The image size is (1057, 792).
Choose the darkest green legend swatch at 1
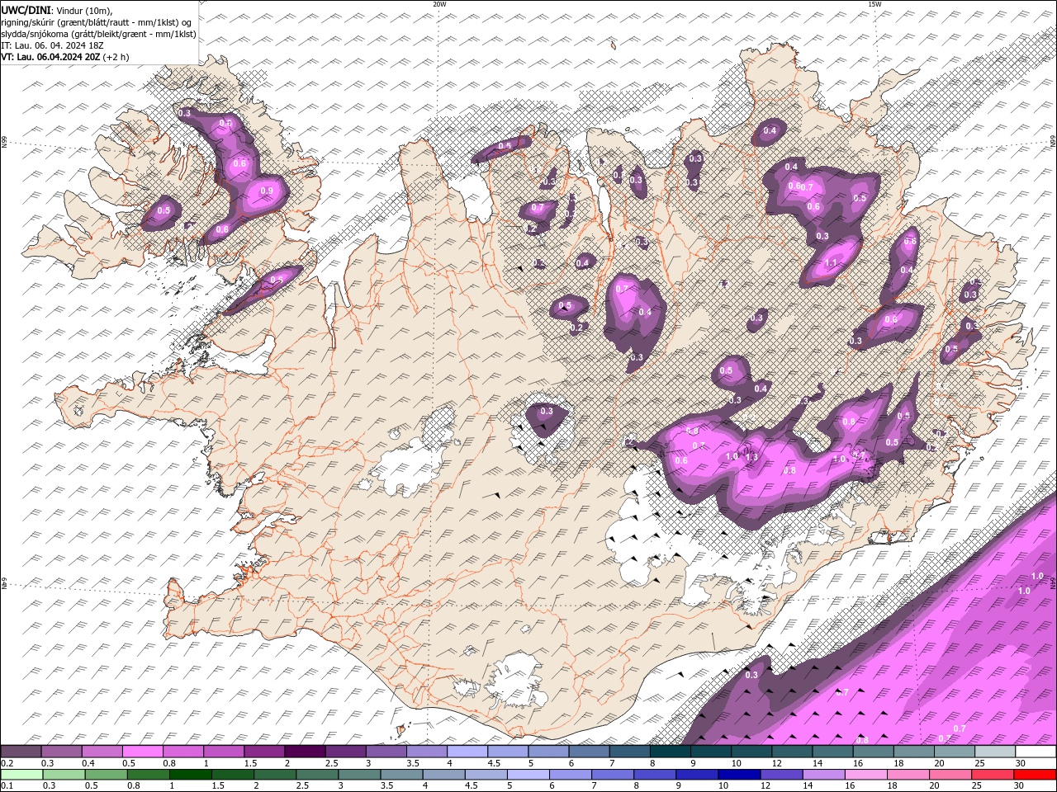tap(190, 775)
